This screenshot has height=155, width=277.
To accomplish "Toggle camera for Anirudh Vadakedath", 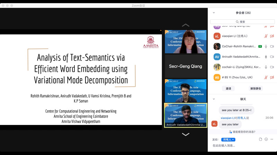I will [x=272, y=57].
